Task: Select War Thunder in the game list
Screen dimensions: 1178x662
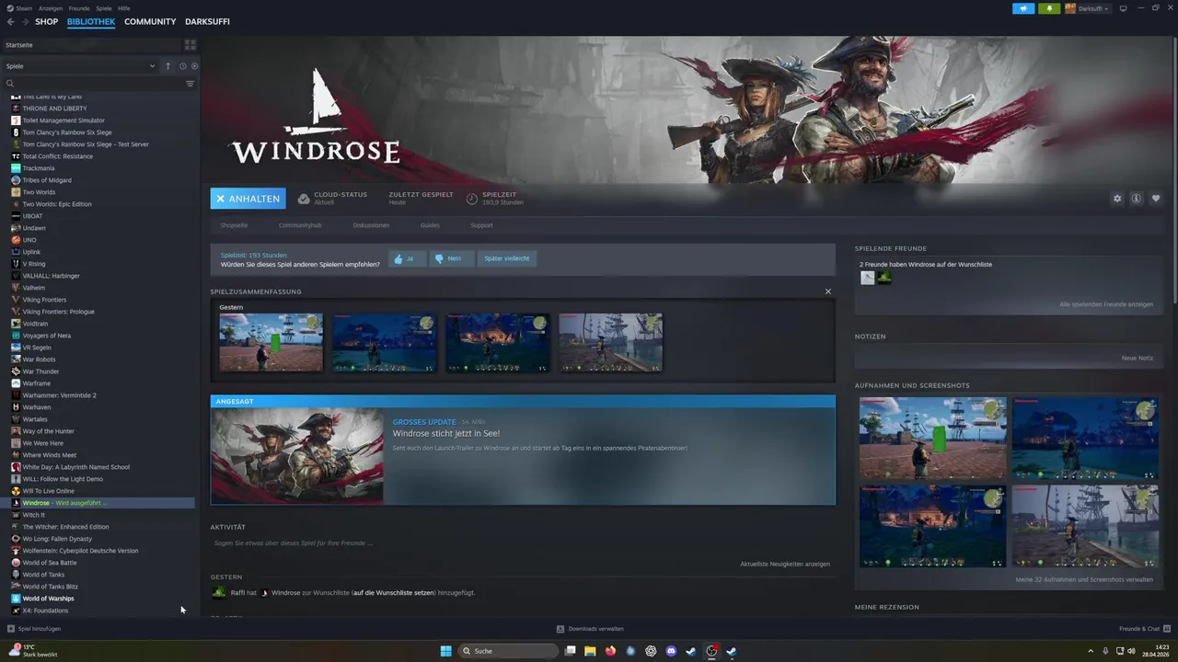Action: click(40, 371)
